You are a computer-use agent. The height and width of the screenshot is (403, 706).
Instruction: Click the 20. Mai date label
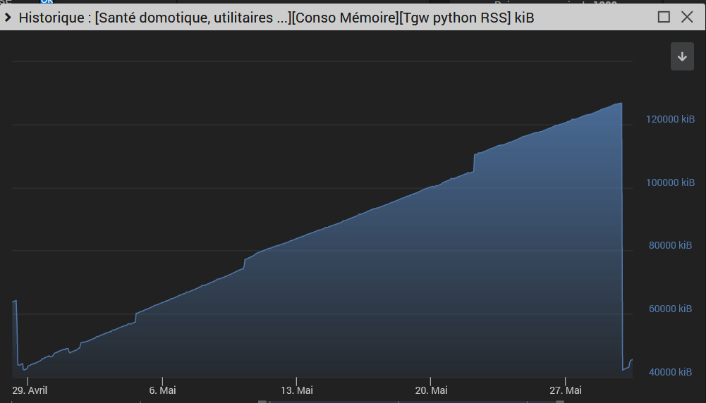pos(431,390)
